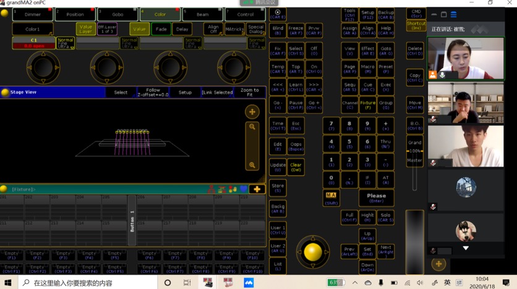Click the B.O. blackout key
The image size is (517, 289).
tap(414, 126)
